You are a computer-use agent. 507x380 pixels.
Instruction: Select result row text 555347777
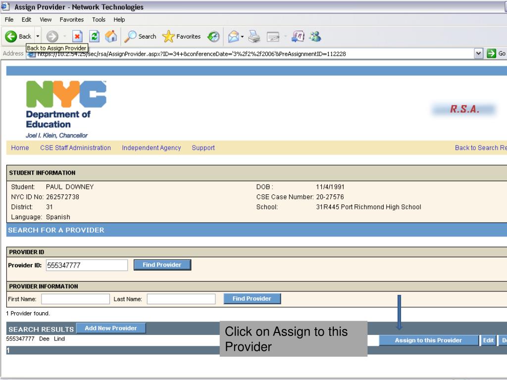20,338
